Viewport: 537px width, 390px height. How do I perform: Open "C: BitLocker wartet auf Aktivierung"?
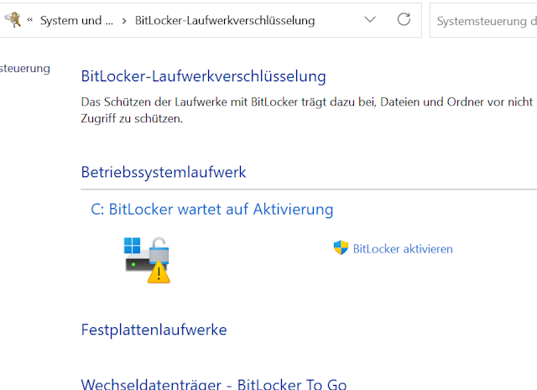tap(211, 209)
